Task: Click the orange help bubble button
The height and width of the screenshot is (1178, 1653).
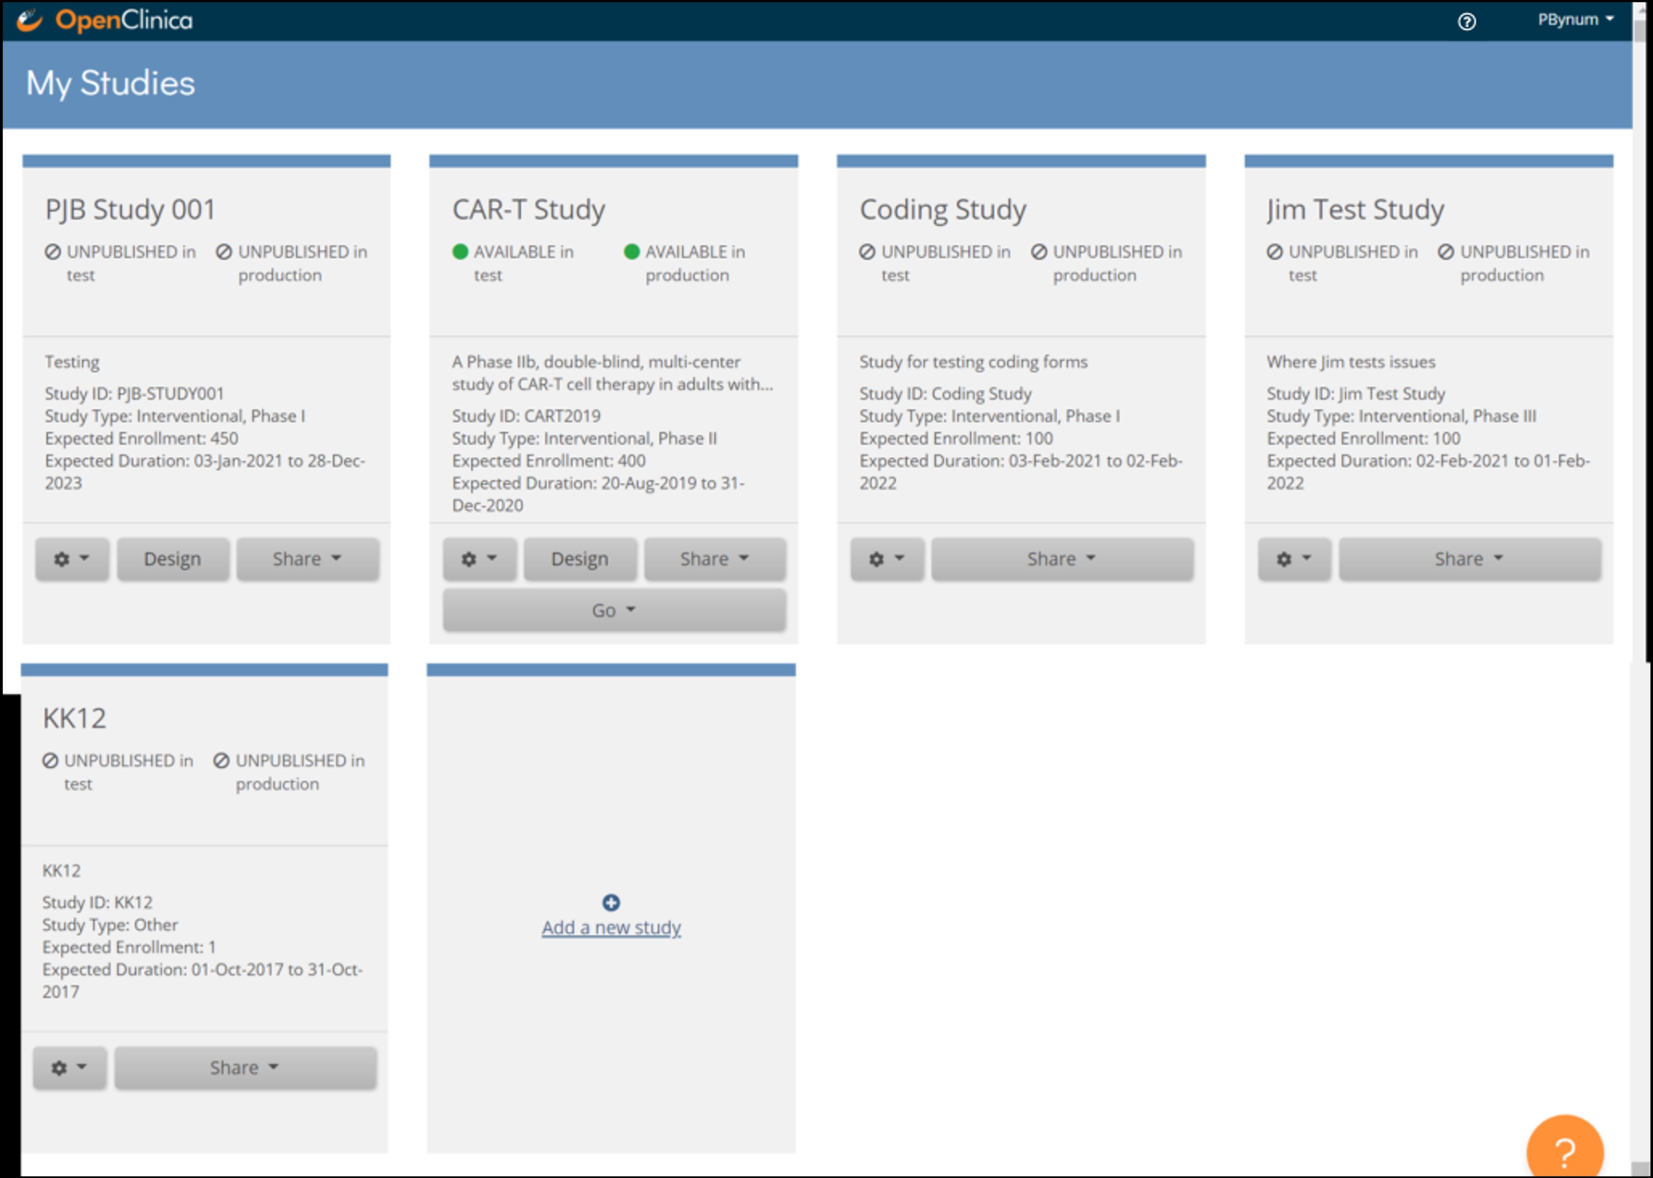Action: pos(1565,1151)
